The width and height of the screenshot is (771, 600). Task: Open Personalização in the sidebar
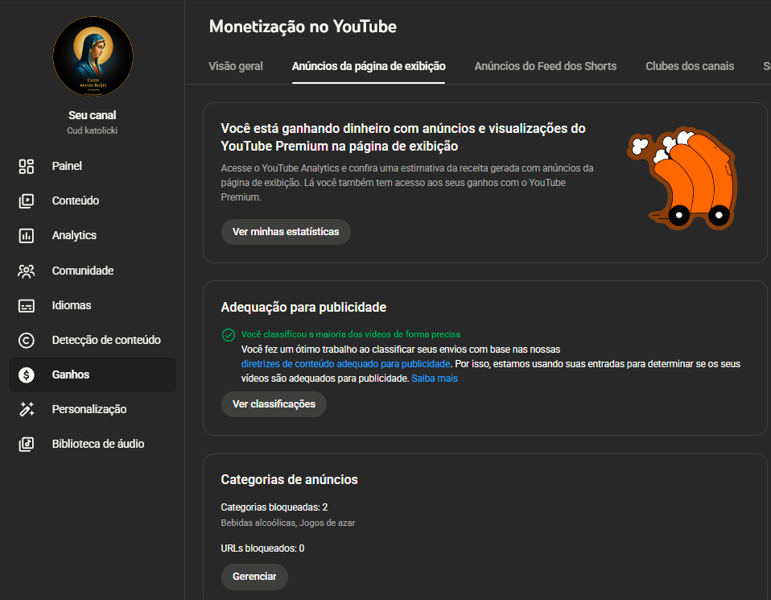[93, 409]
